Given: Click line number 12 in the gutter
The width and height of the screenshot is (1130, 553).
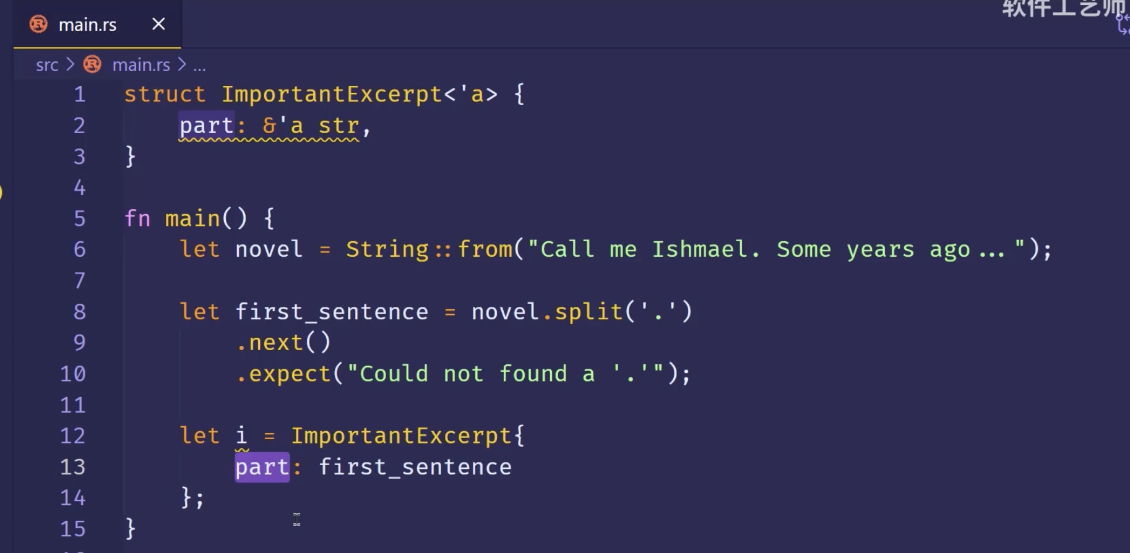Looking at the screenshot, I should [72, 435].
